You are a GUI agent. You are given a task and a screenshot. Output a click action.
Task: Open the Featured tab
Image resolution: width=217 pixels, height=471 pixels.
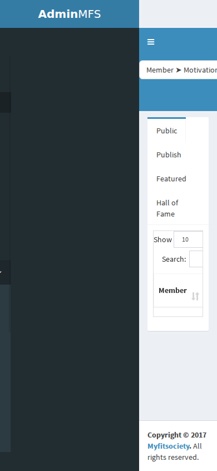[x=171, y=179]
